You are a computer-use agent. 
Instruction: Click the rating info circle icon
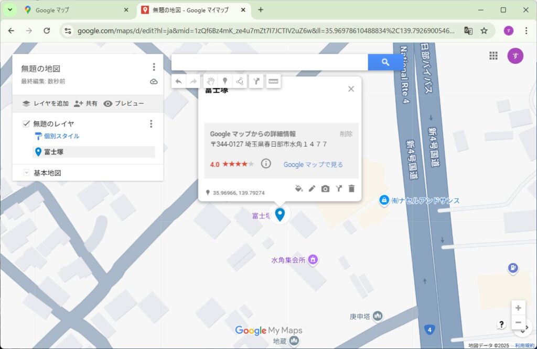click(x=266, y=164)
